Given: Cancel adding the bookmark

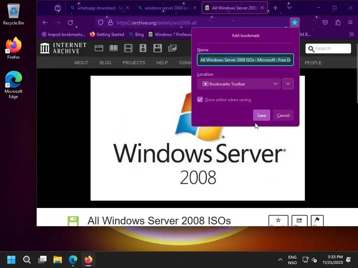Looking at the screenshot, I should coord(283,115).
